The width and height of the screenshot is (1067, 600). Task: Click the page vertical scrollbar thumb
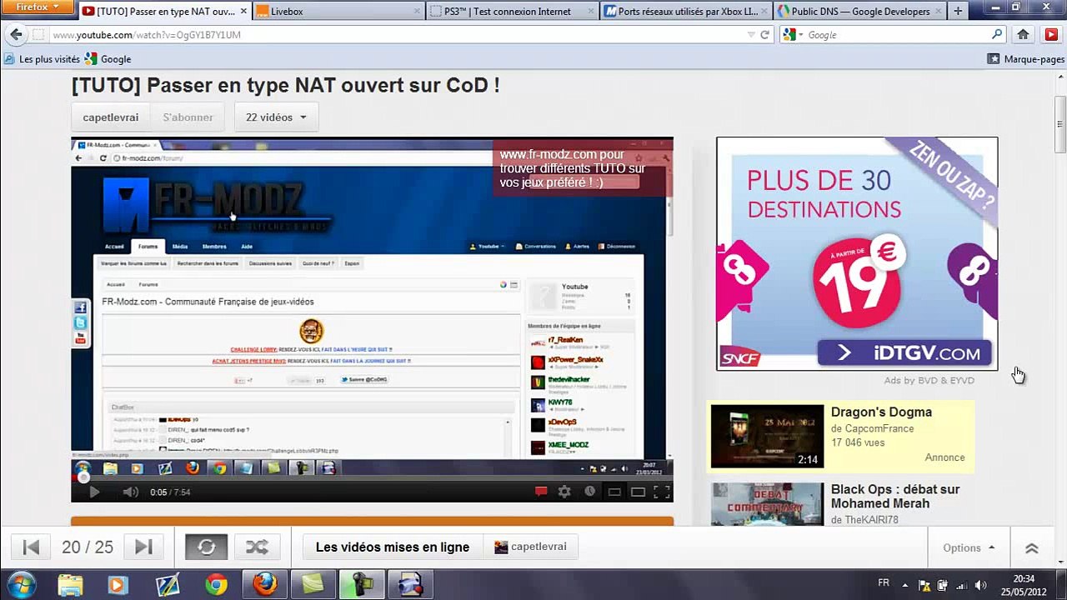pyautogui.click(x=1059, y=125)
